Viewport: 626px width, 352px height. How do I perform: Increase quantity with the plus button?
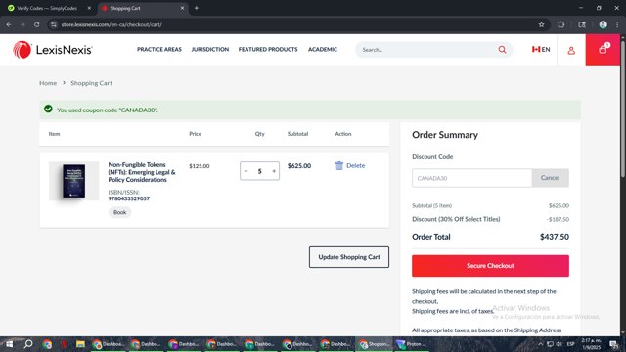(274, 171)
